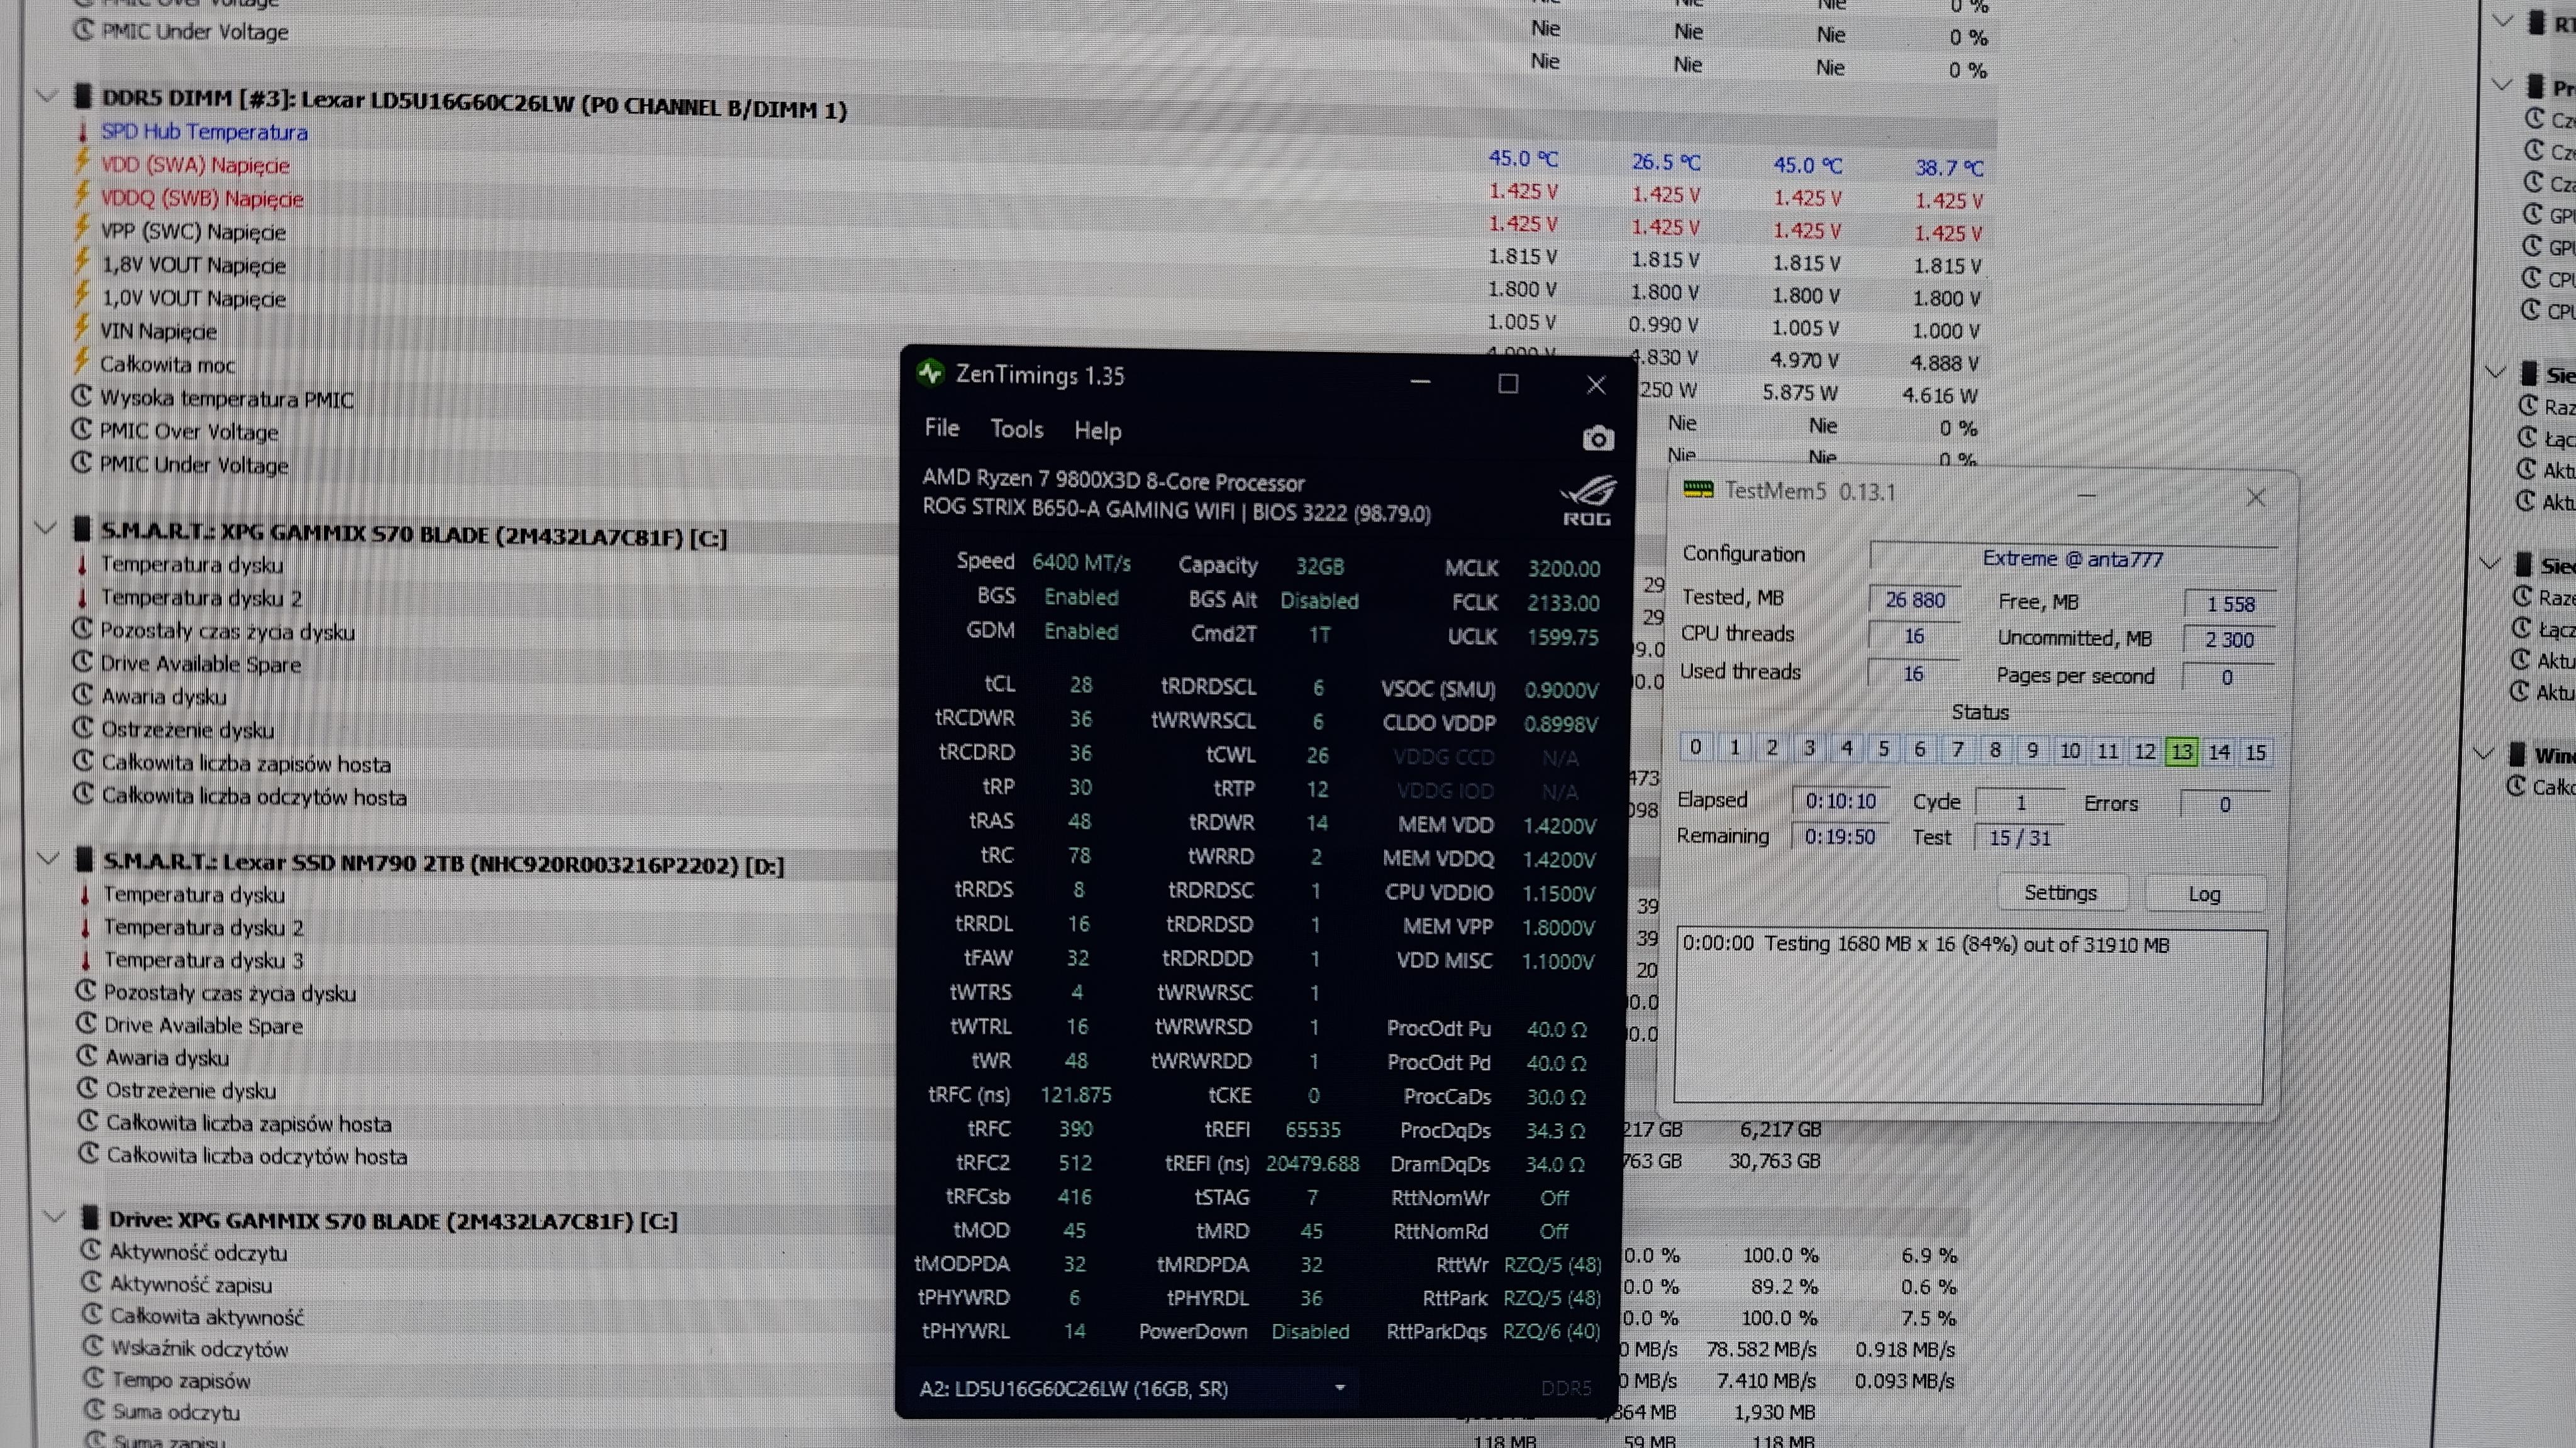Image resolution: width=2576 pixels, height=1448 pixels.
Task: Open the Help menu in ZenTimings
Action: 1097,431
